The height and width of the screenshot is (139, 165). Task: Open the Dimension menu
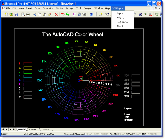(48, 9)
